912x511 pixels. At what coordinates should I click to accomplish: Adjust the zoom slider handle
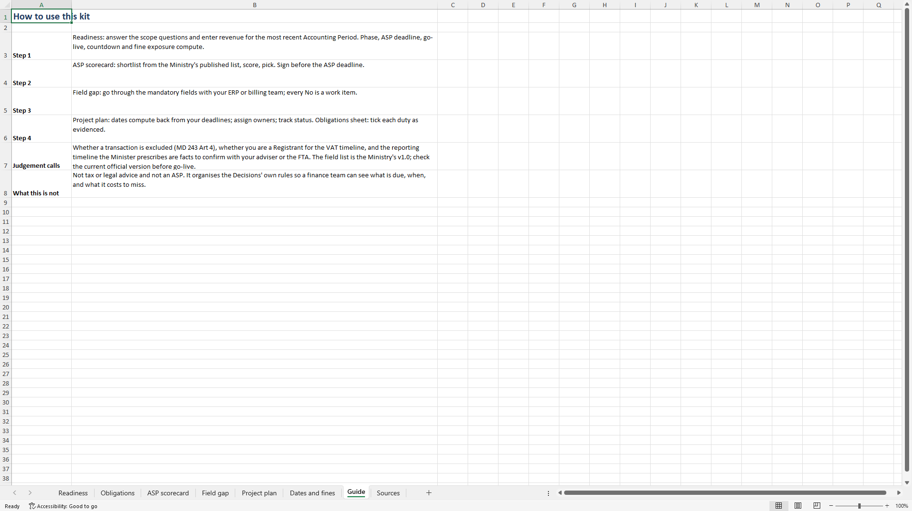(859, 506)
